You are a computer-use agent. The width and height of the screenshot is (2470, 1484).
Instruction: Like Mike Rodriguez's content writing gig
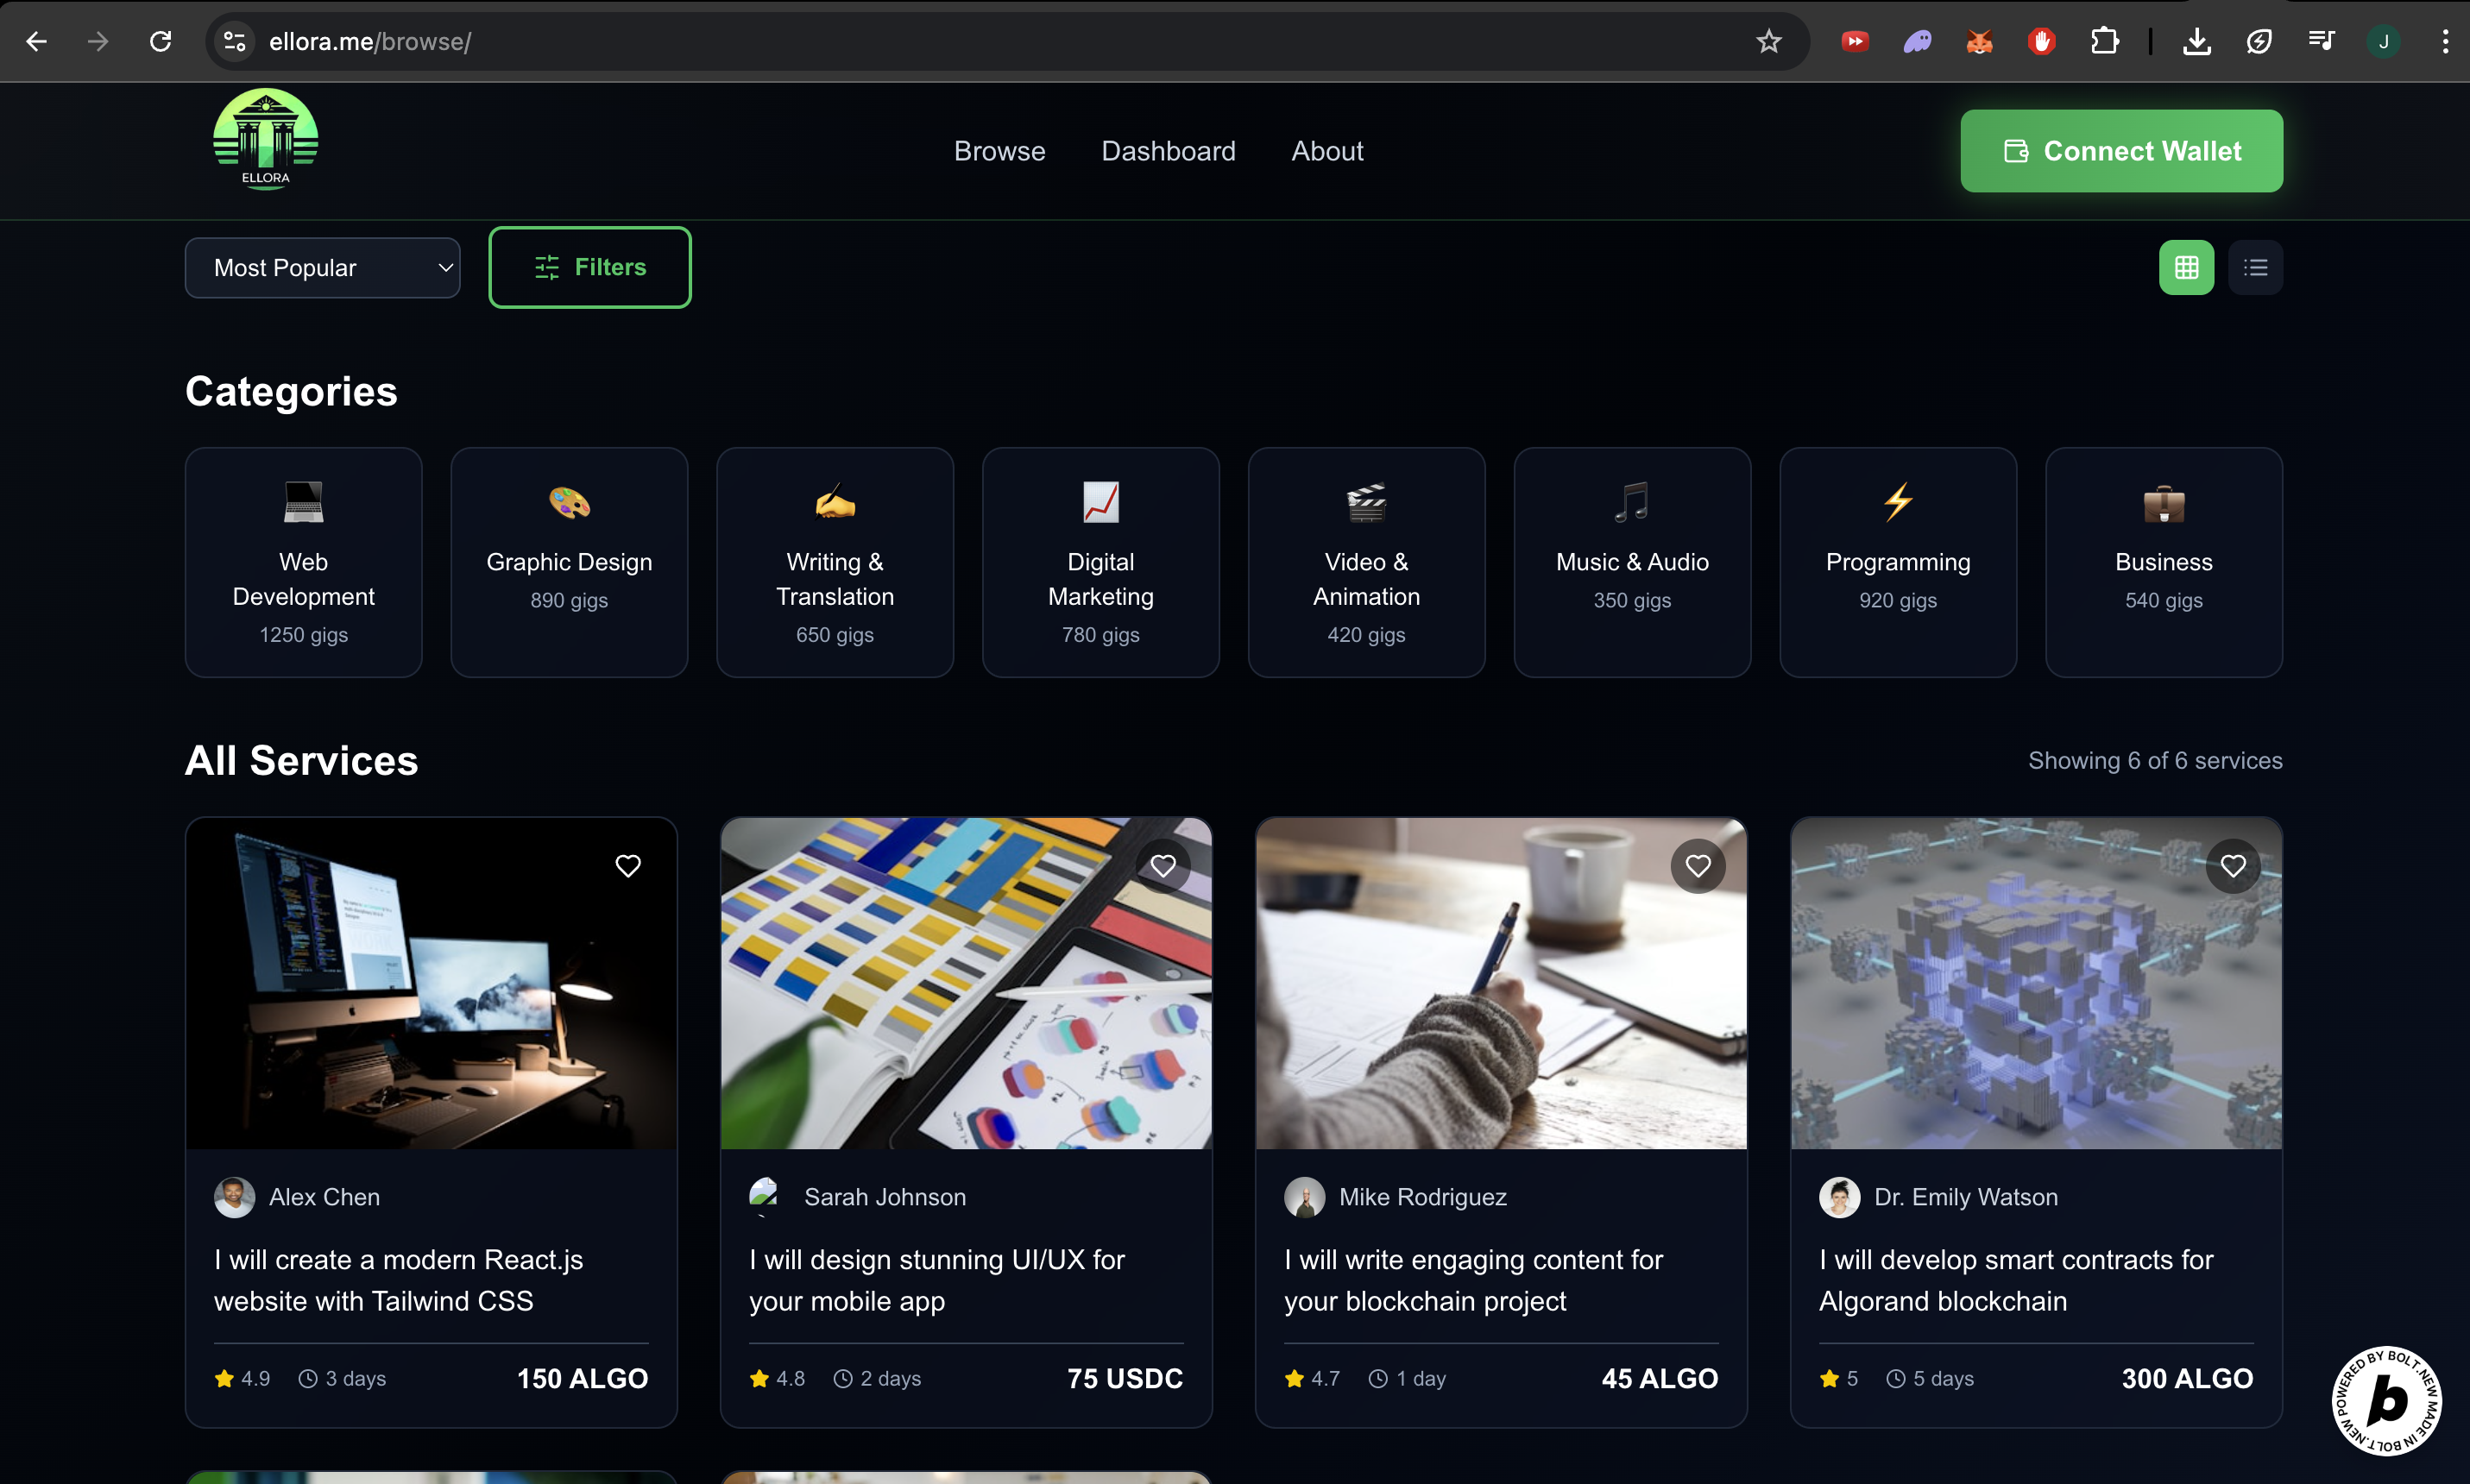[1698, 866]
